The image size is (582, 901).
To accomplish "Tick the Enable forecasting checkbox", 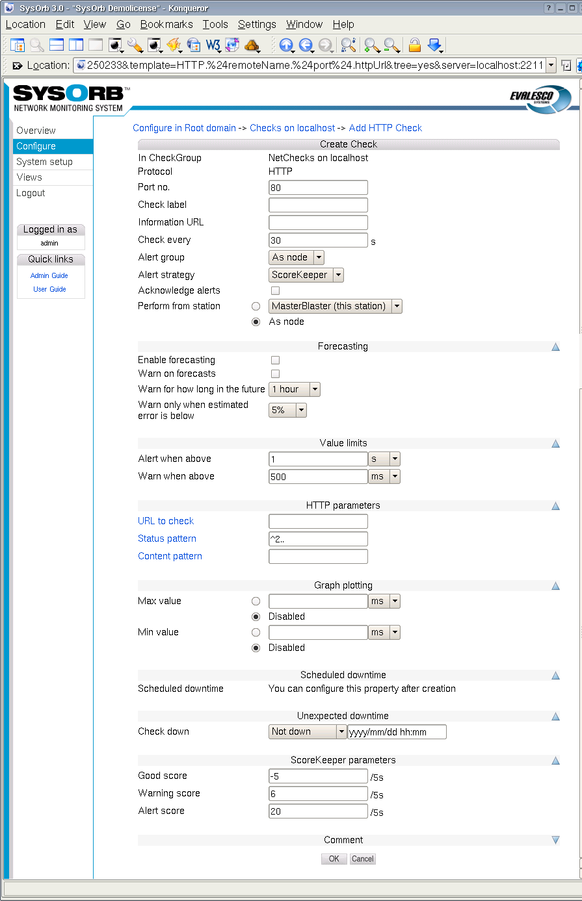I will 275,360.
